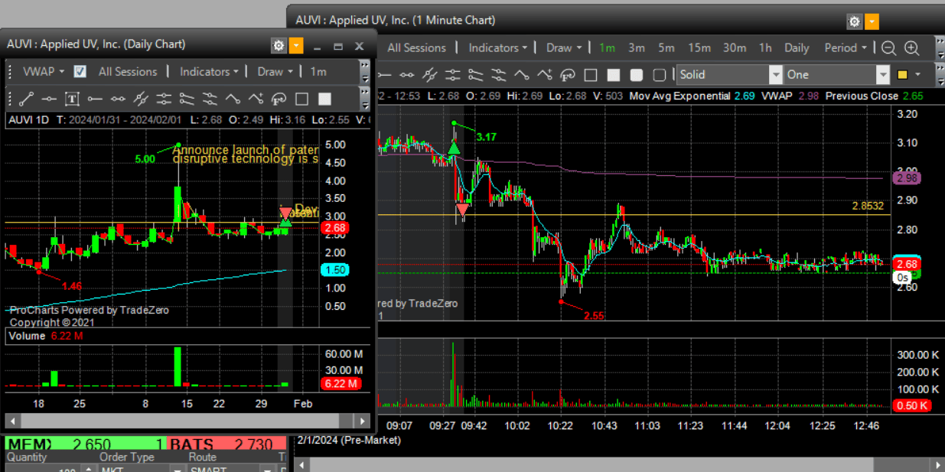Click Daily Chart horizontal scrollbar thumb
The image size is (945, 472).
click(x=180, y=421)
